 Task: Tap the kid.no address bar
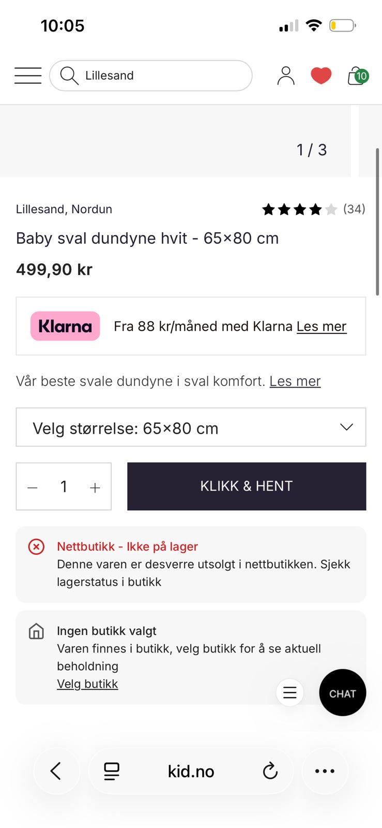[191, 771]
